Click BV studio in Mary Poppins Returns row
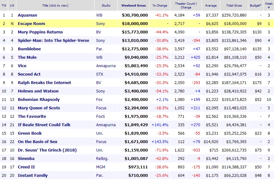Screen dimensions: 274x179 [x=99, y=32]
